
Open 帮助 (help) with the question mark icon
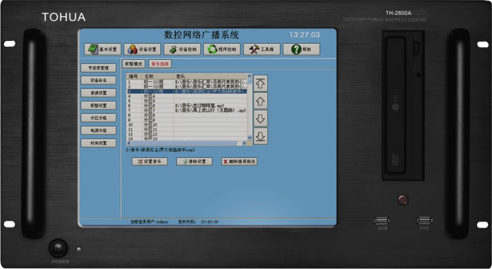point(301,49)
